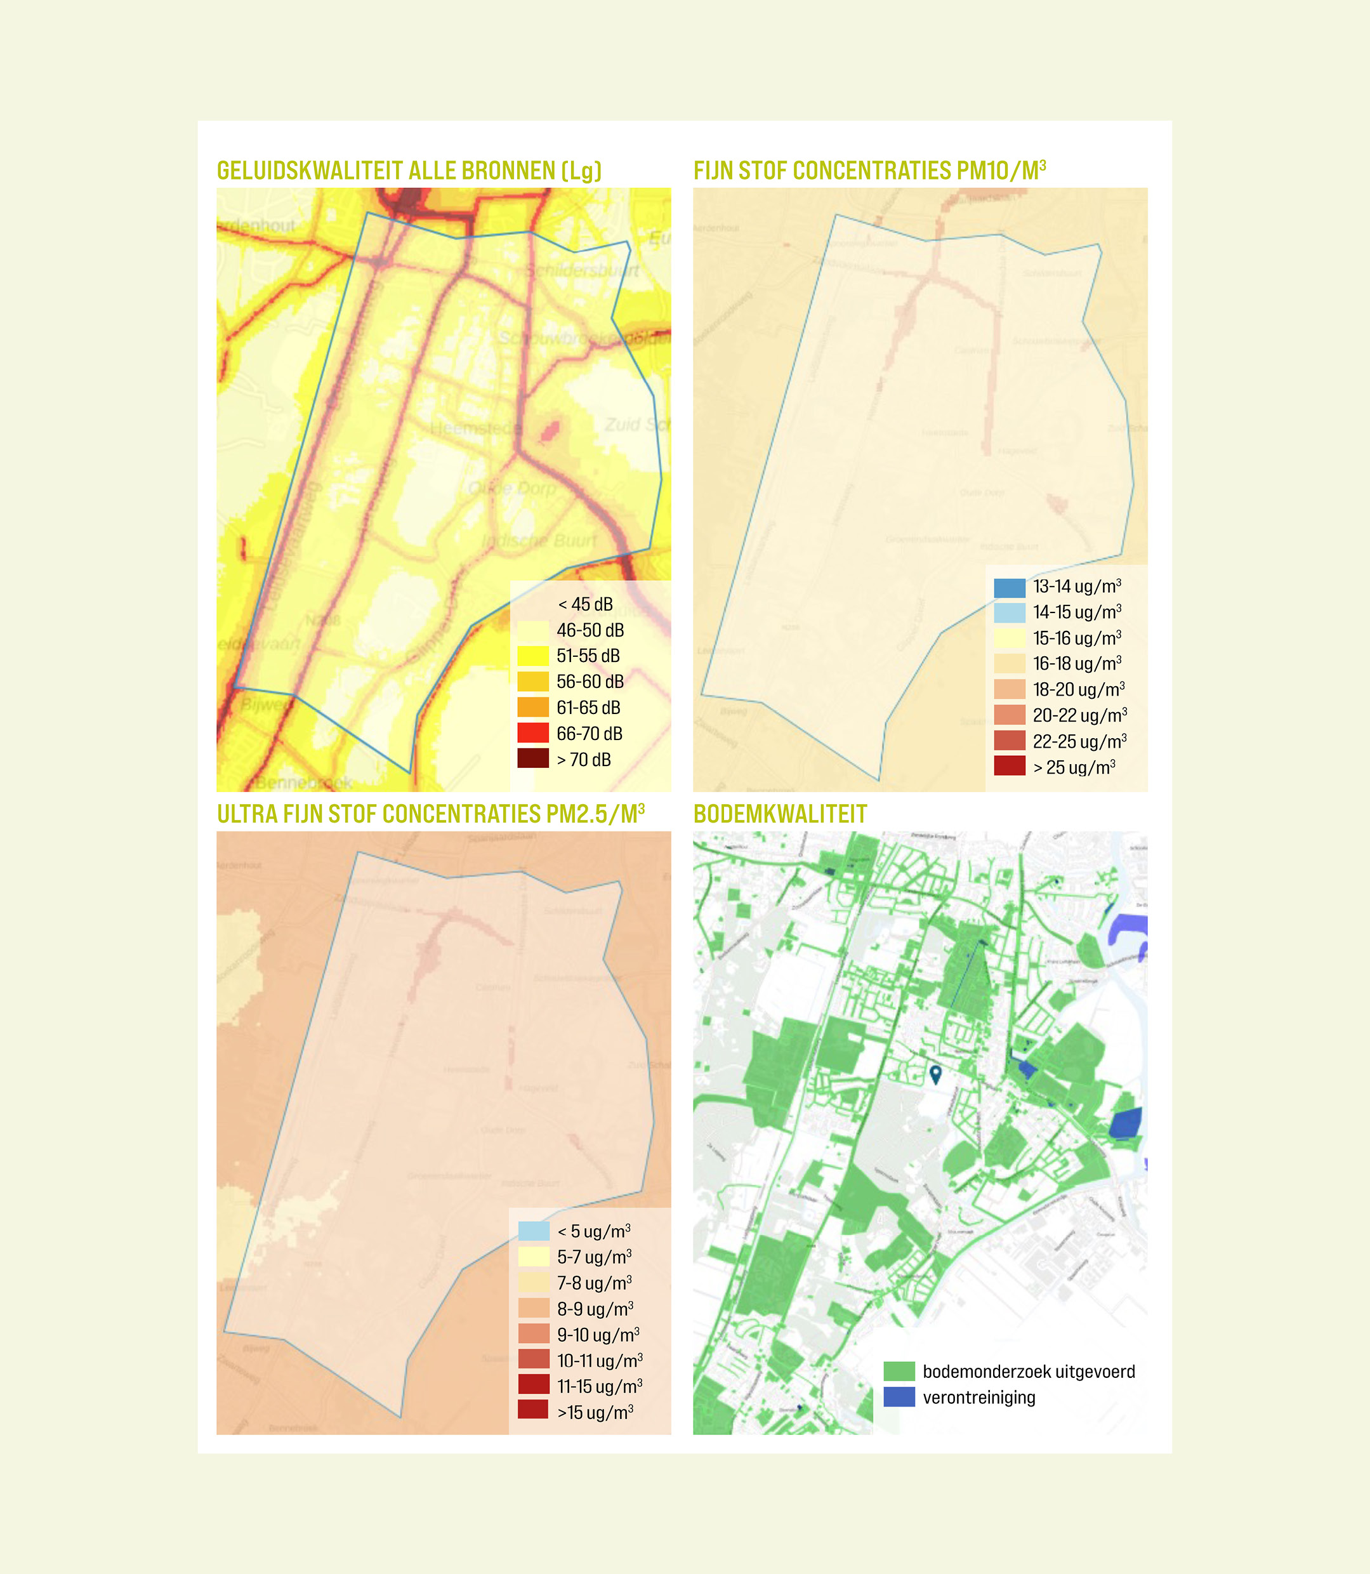Click the Bodemkwaliteit heading
The width and height of the screenshot is (1370, 1574).
(x=780, y=814)
